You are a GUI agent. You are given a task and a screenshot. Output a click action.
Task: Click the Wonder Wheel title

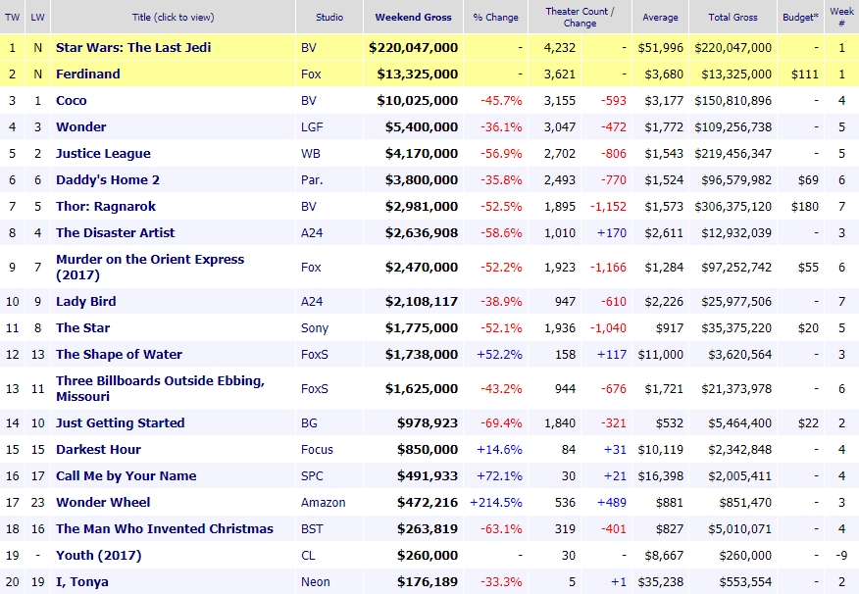click(103, 503)
